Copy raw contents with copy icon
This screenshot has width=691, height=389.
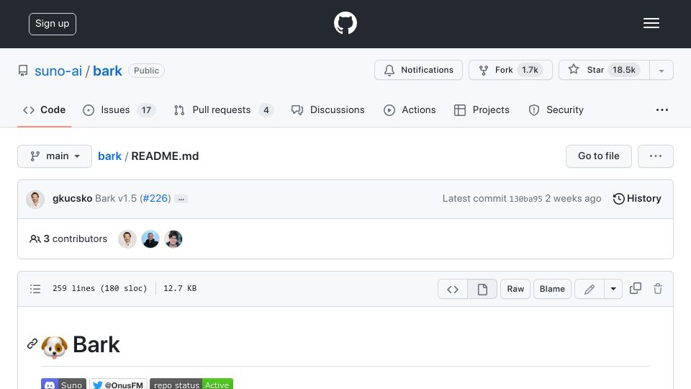(x=636, y=288)
